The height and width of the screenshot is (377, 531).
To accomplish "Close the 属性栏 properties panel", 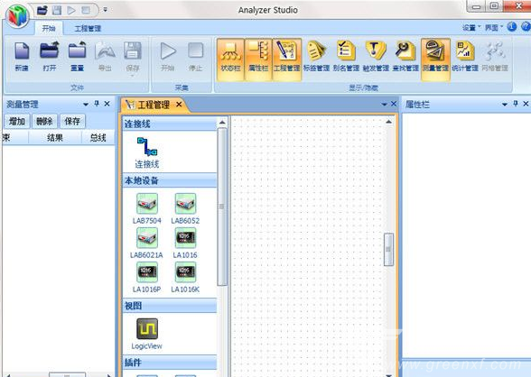I will 526,104.
